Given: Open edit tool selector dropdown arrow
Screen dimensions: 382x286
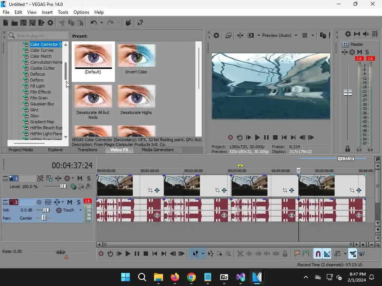Looking at the screenshot, I should click(x=203, y=254).
